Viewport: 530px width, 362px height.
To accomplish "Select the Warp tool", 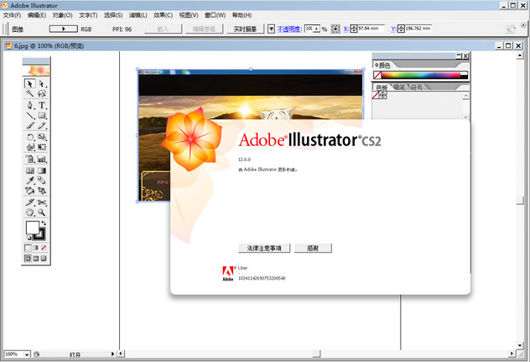I will (x=29, y=147).
